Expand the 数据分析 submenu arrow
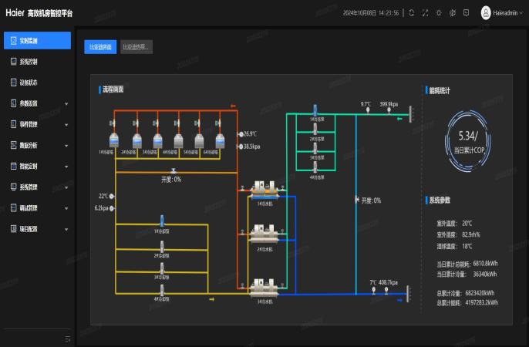529x347 pixels. tap(66, 146)
